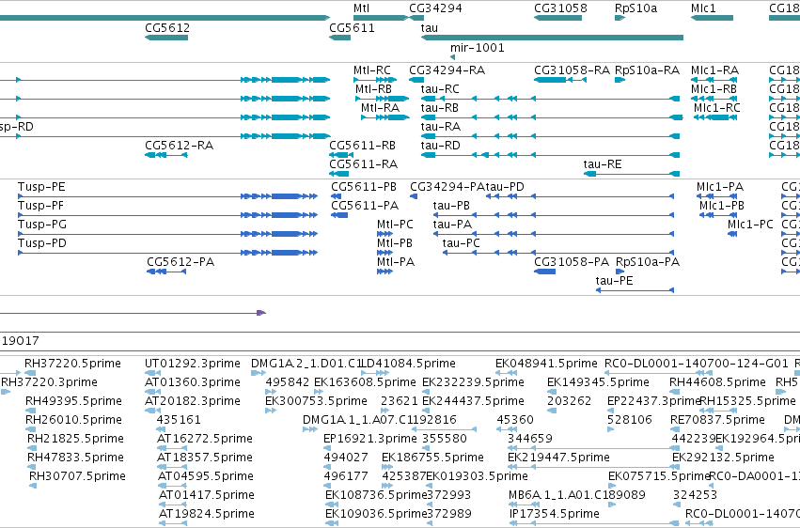
Task: Select the RH30707.5prime EST label
Action: [x=77, y=476]
